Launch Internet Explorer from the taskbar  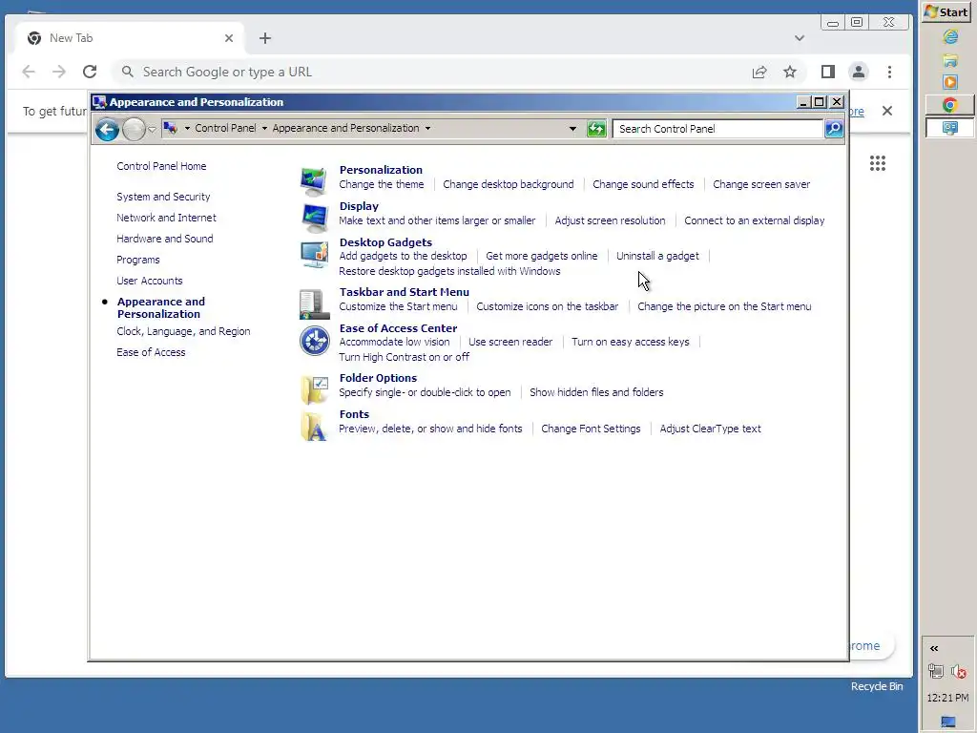click(949, 37)
